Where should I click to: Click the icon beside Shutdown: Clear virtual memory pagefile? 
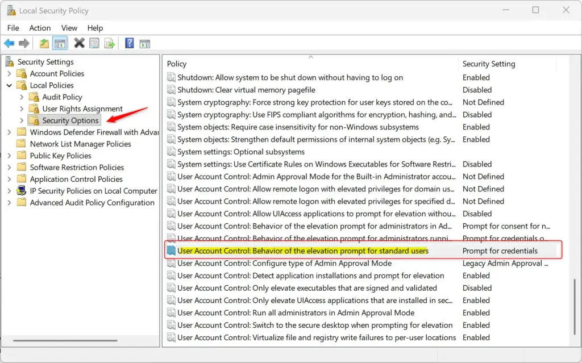[171, 89]
